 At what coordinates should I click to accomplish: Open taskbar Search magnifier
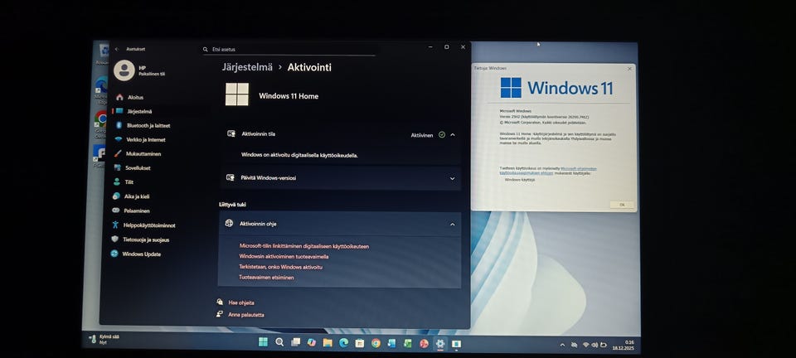(x=279, y=342)
